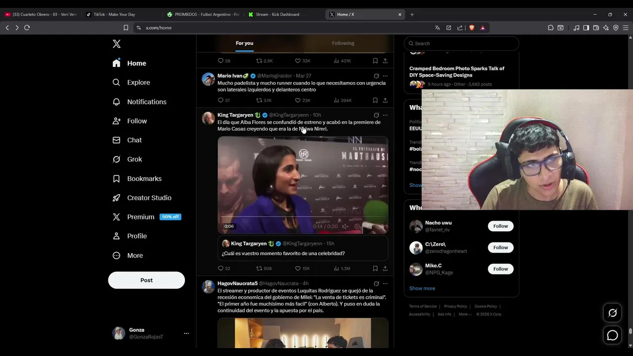Open the Home page in sidebar

(130, 63)
